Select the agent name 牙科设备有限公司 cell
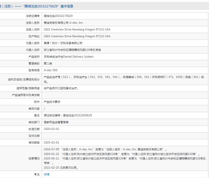209x178 pixels. point(63,43)
